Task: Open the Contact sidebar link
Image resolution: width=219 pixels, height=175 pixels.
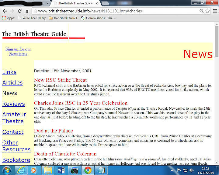Action: [x=13, y=132]
